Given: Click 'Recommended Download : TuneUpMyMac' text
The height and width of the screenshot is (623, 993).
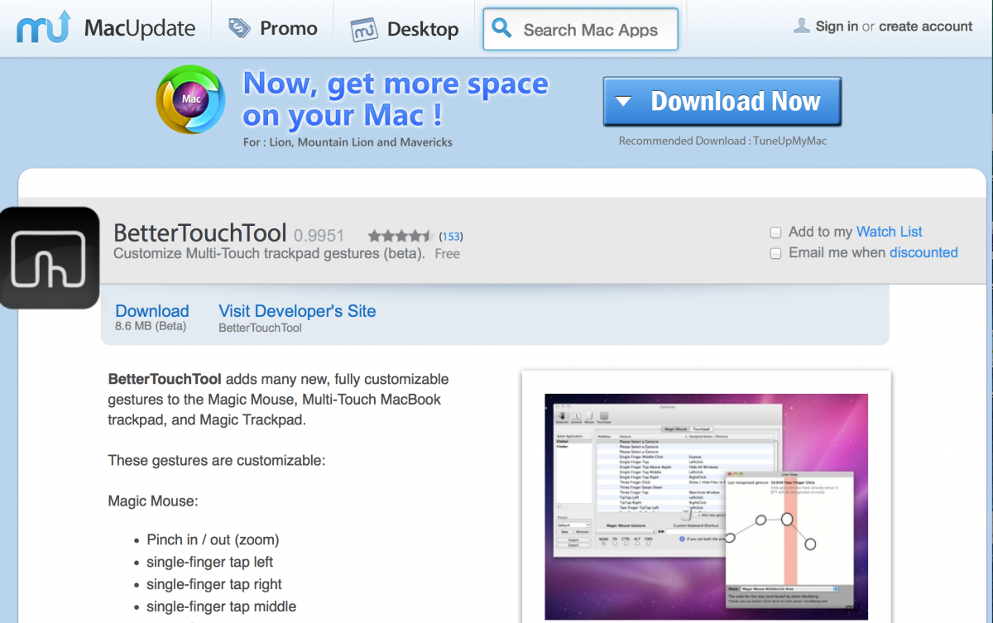Looking at the screenshot, I should 722,141.
